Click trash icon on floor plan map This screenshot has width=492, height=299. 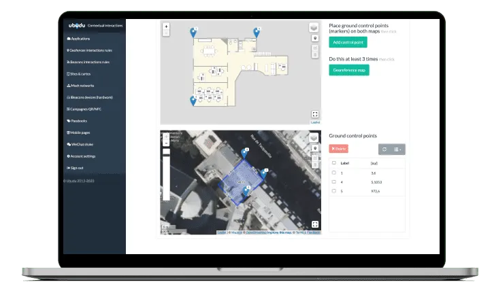click(x=315, y=55)
